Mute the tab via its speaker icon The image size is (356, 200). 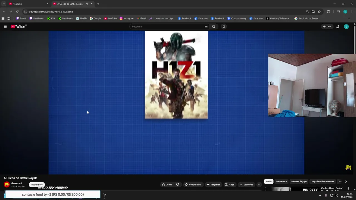tap(87, 4)
